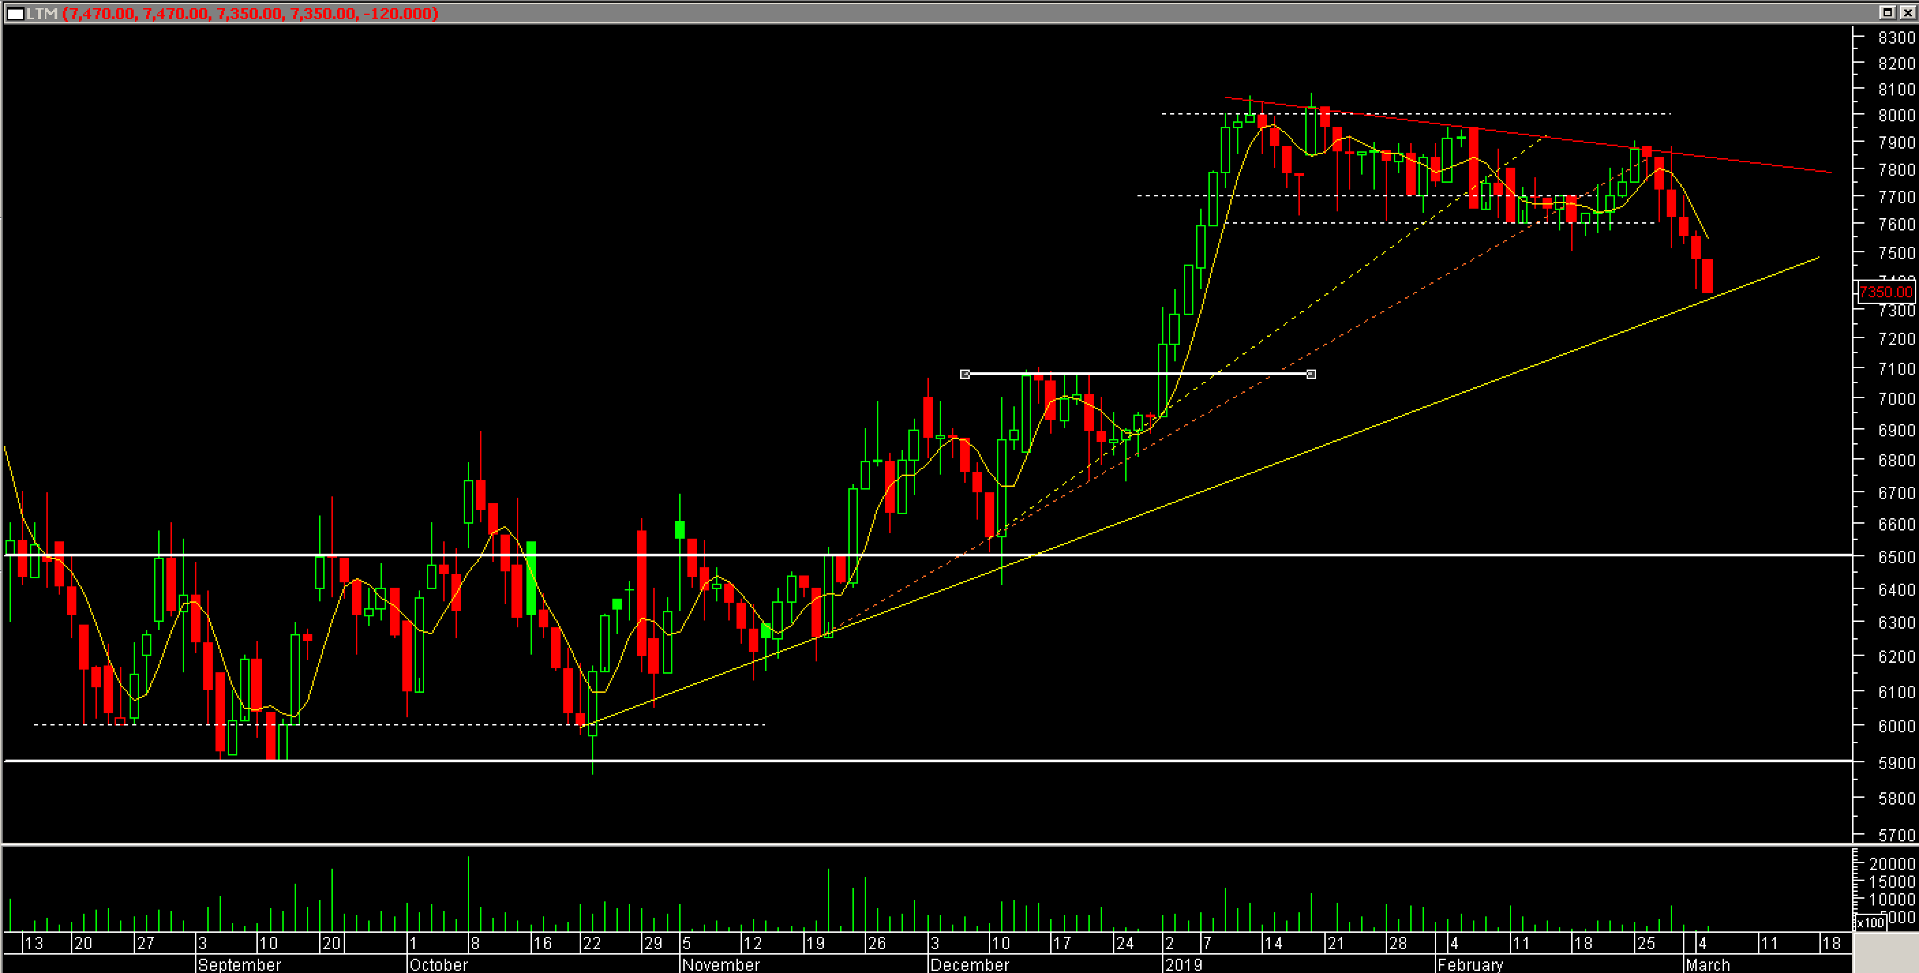Viewport: 1919px width, 973px height.
Task: Select the October month label on date axis
Action: coord(438,964)
